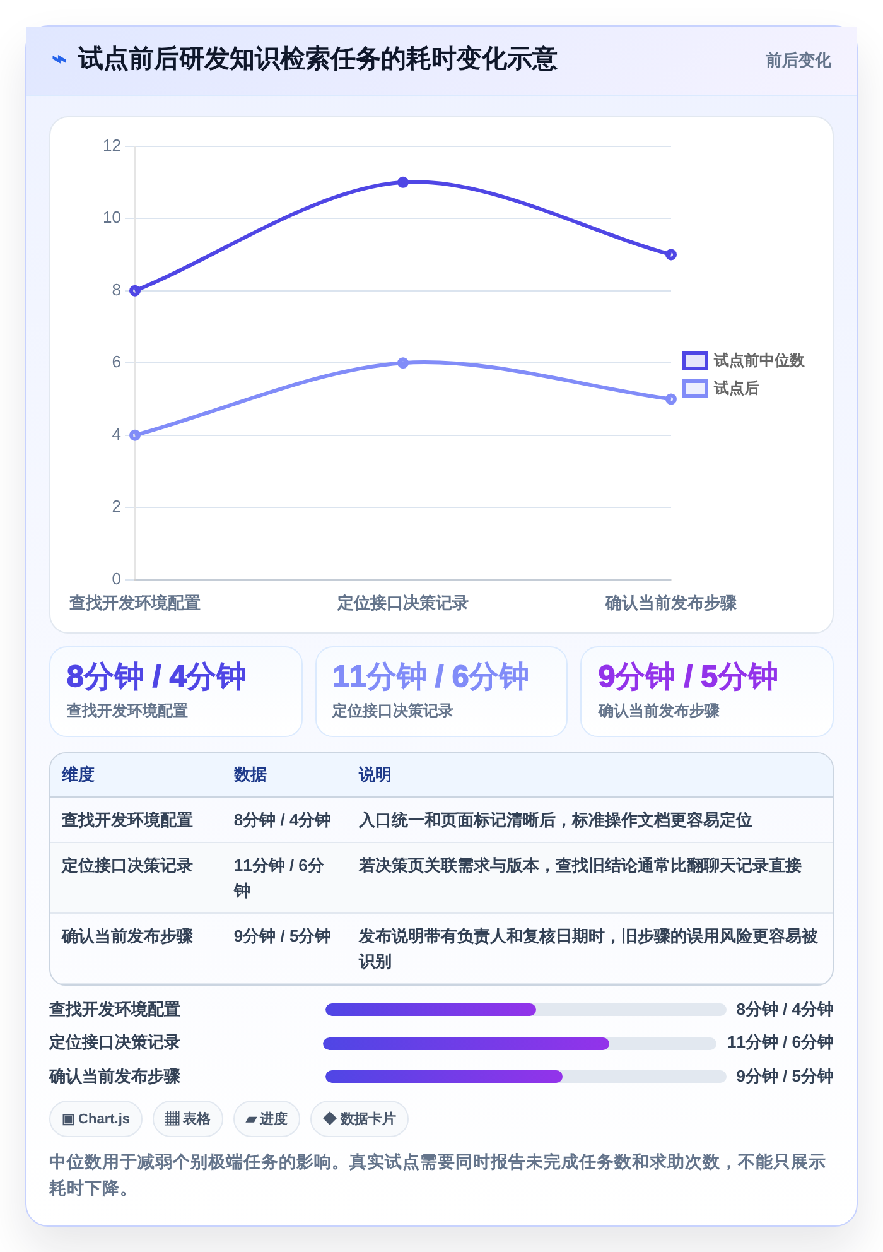This screenshot has width=883, height=1252.
Task: Click the 试点前中位数 legend label
Action: pyautogui.click(x=759, y=361)
